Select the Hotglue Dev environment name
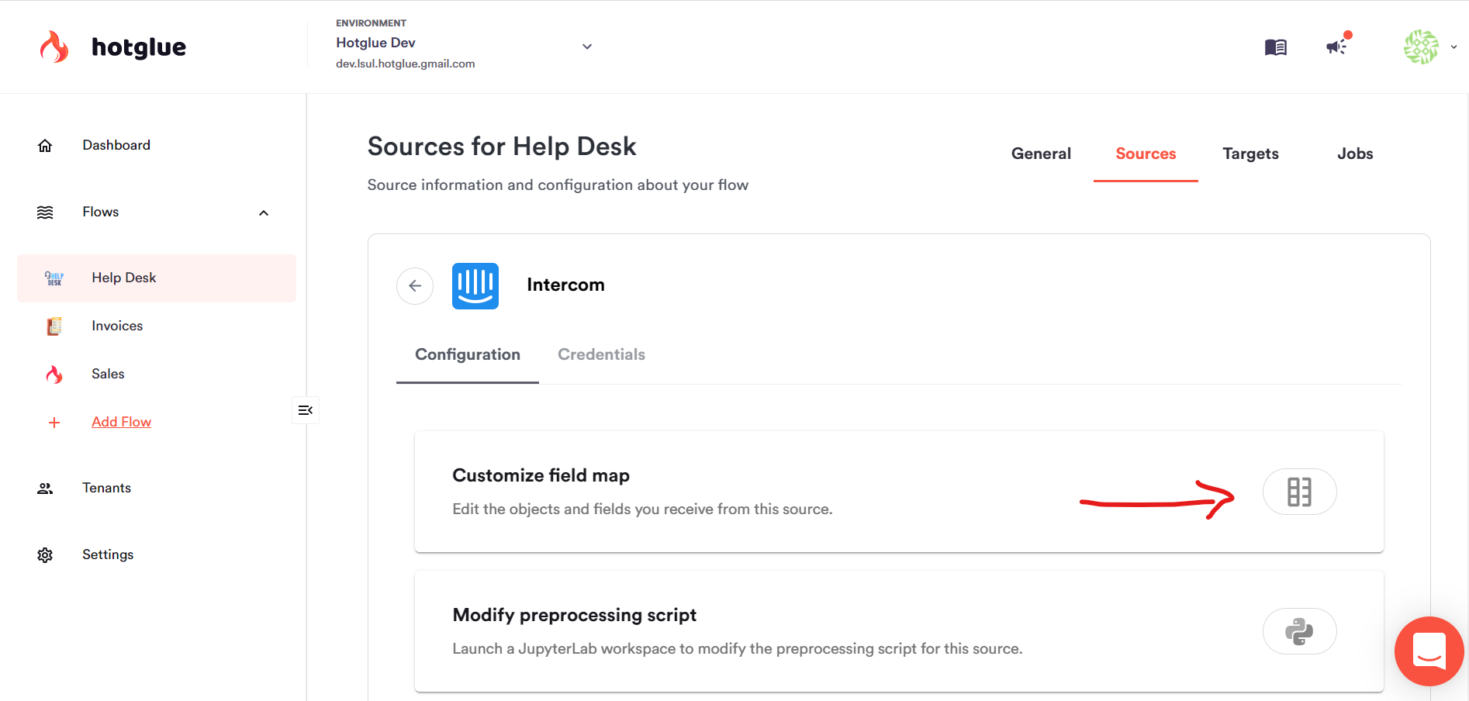This screenshot has height=701, width=1469. click(x=375, y=43)
